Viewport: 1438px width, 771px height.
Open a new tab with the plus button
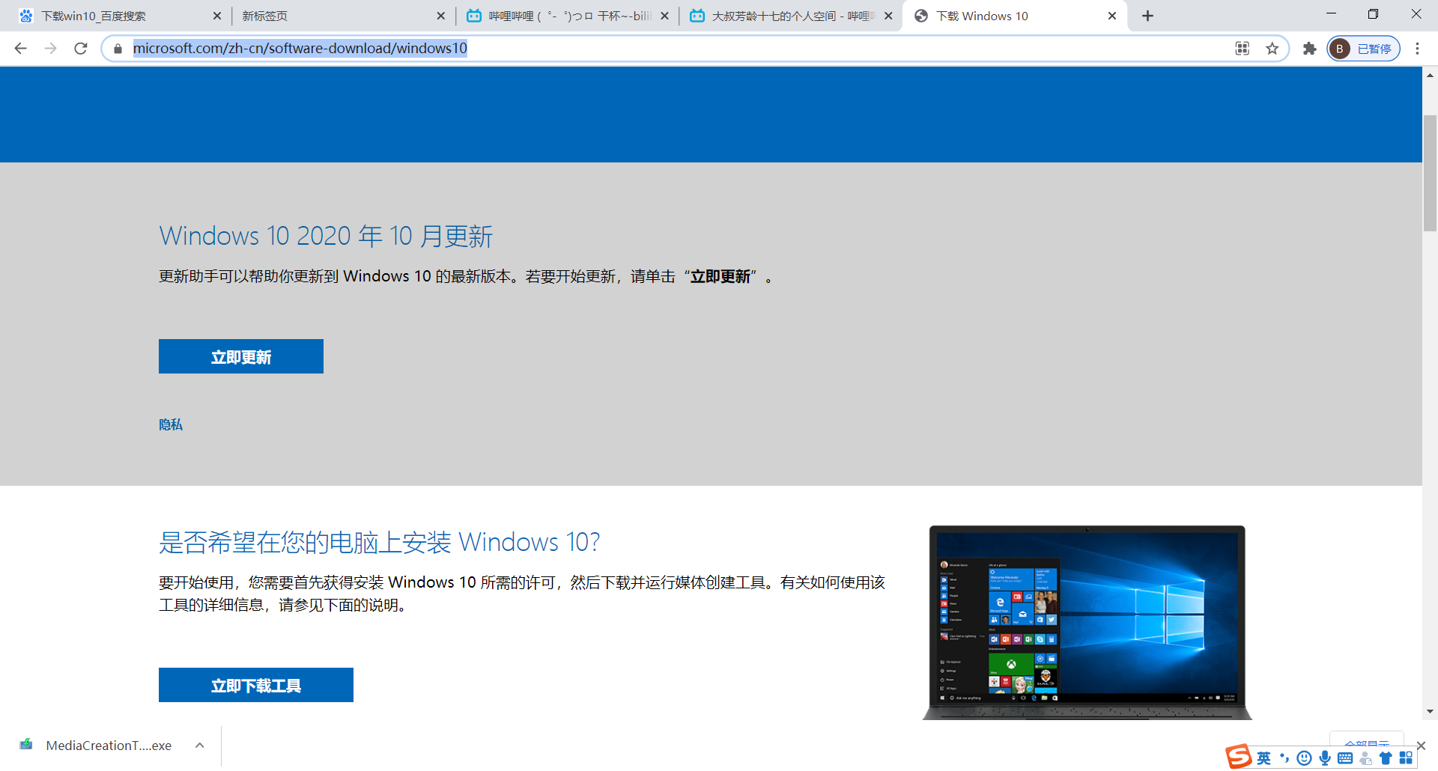(1147, 16)
